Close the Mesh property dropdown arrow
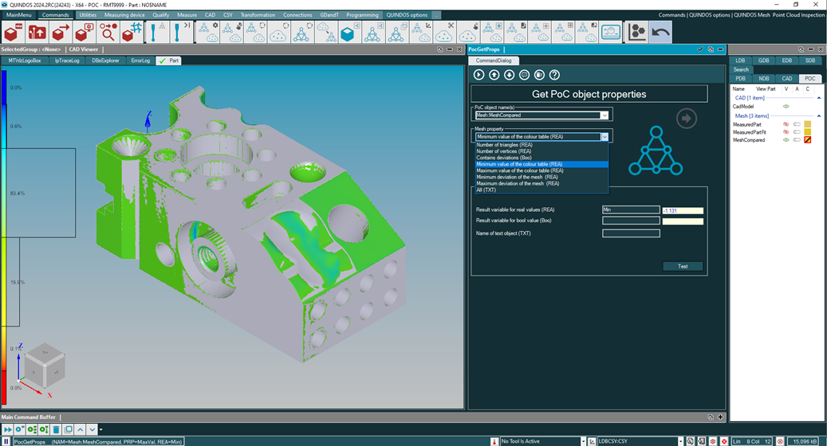The image size is (827, 446). [604, 137]
